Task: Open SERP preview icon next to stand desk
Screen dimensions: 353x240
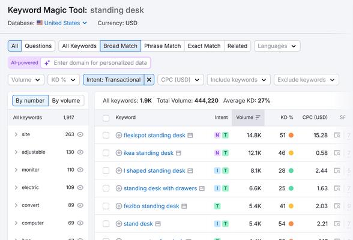Action: (158, 224)
